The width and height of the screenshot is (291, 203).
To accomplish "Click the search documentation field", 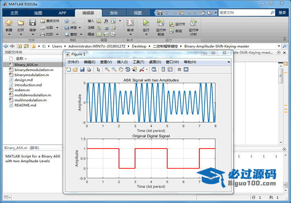I will click(244, 13).
